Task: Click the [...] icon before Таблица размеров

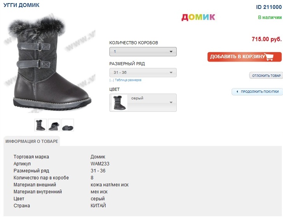Action: [112, 80]
